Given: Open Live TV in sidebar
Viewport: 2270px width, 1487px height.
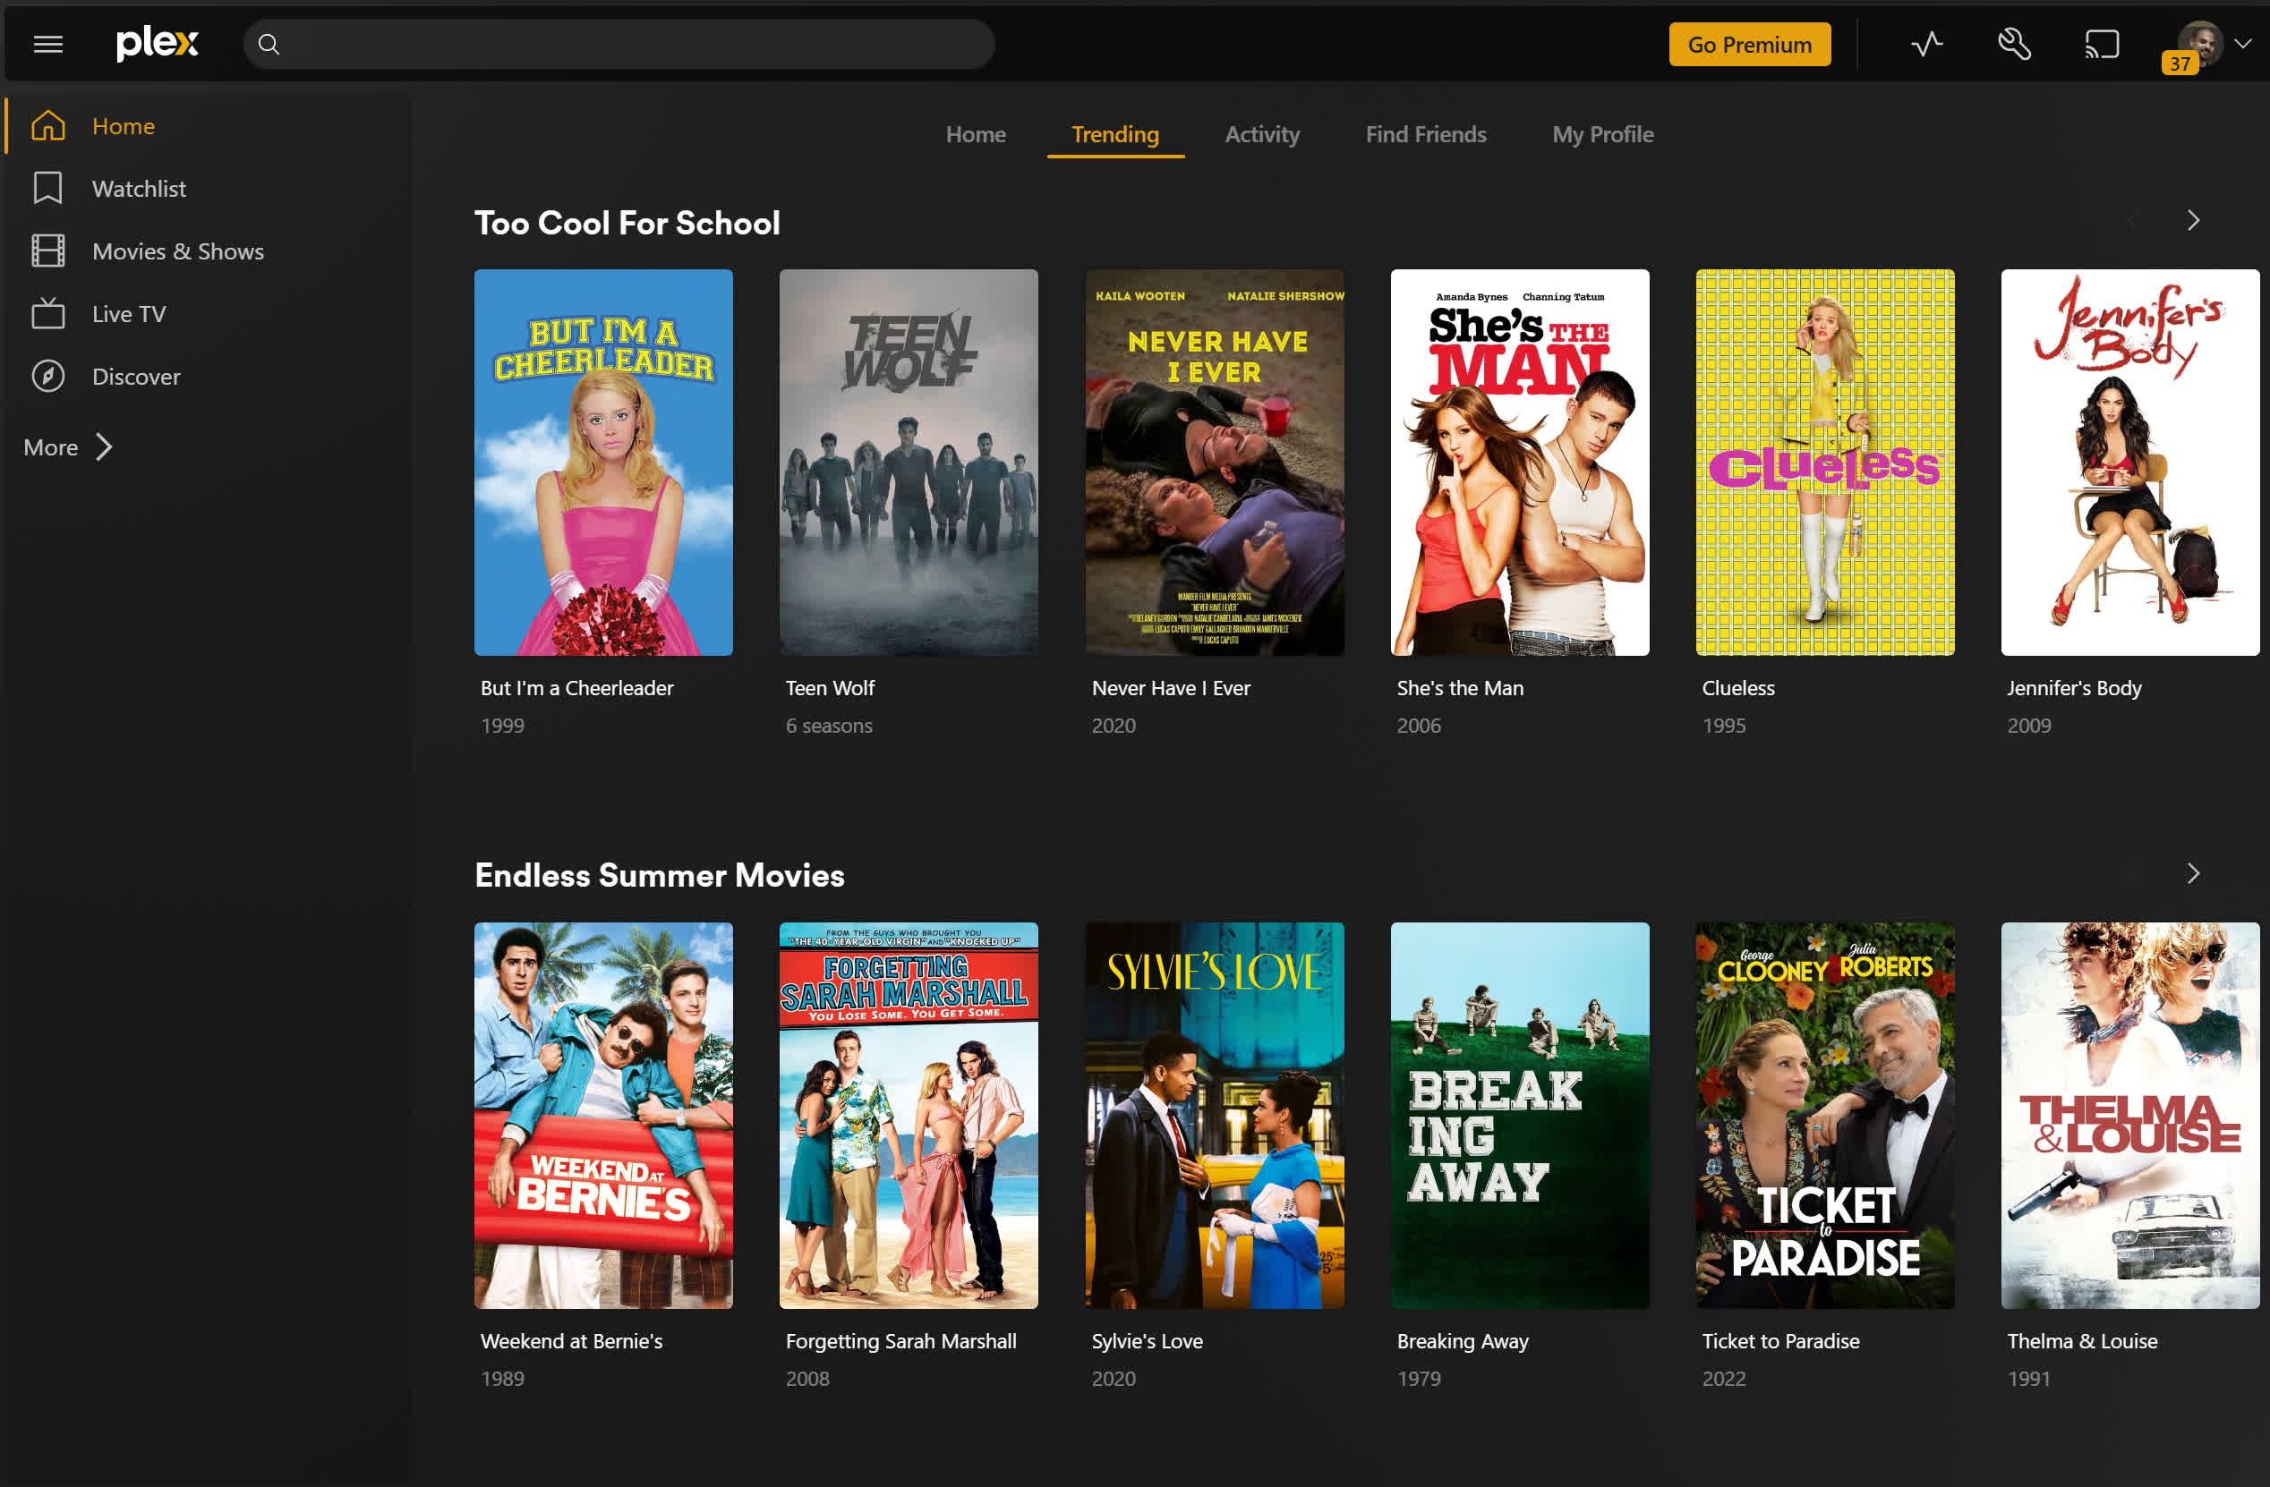Looking at the screenshot, I should click(x=128, y=314).
